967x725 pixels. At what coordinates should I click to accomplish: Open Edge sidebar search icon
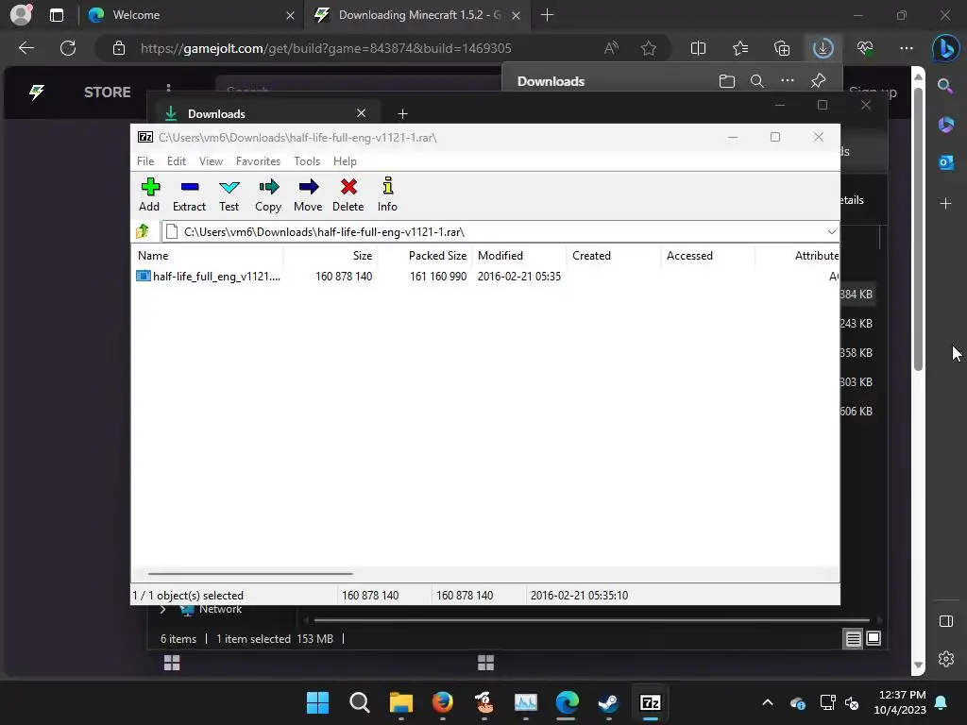tap(945, 86)
